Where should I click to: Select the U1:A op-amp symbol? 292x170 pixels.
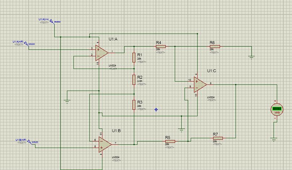pos(101,53)
